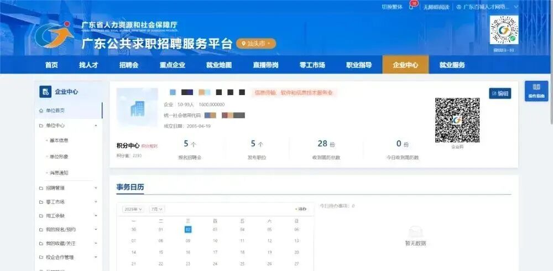The height and width of the screenshot is (271, 553).
Task: Expand the 我的报名/预约 chevron
Action: (x=96, y=230)
